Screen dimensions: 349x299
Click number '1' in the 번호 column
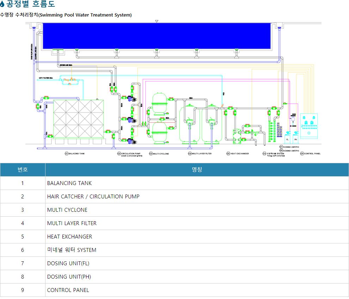click(23, 183)
